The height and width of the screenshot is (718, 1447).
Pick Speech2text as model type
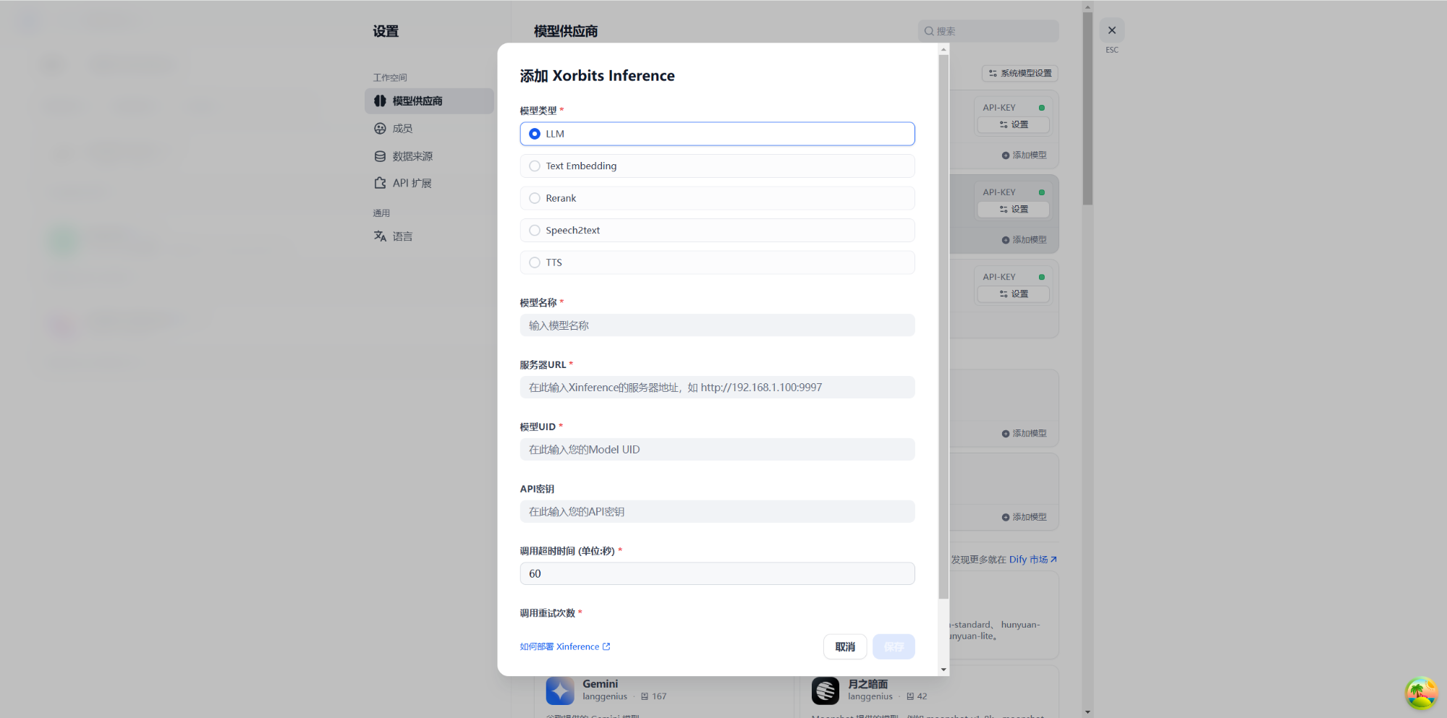[x=717, y=231]
